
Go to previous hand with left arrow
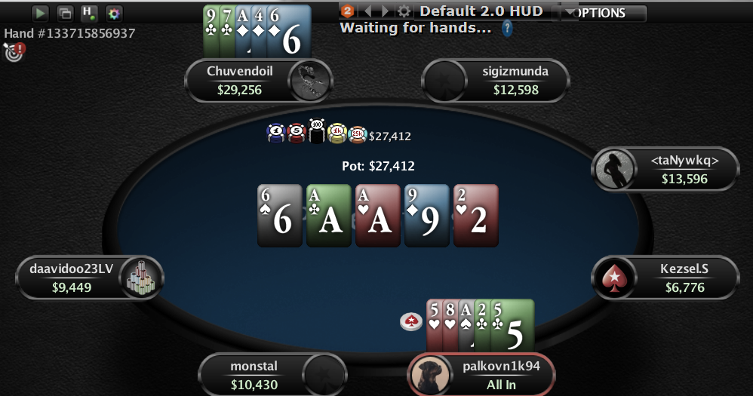coord(368,11)
